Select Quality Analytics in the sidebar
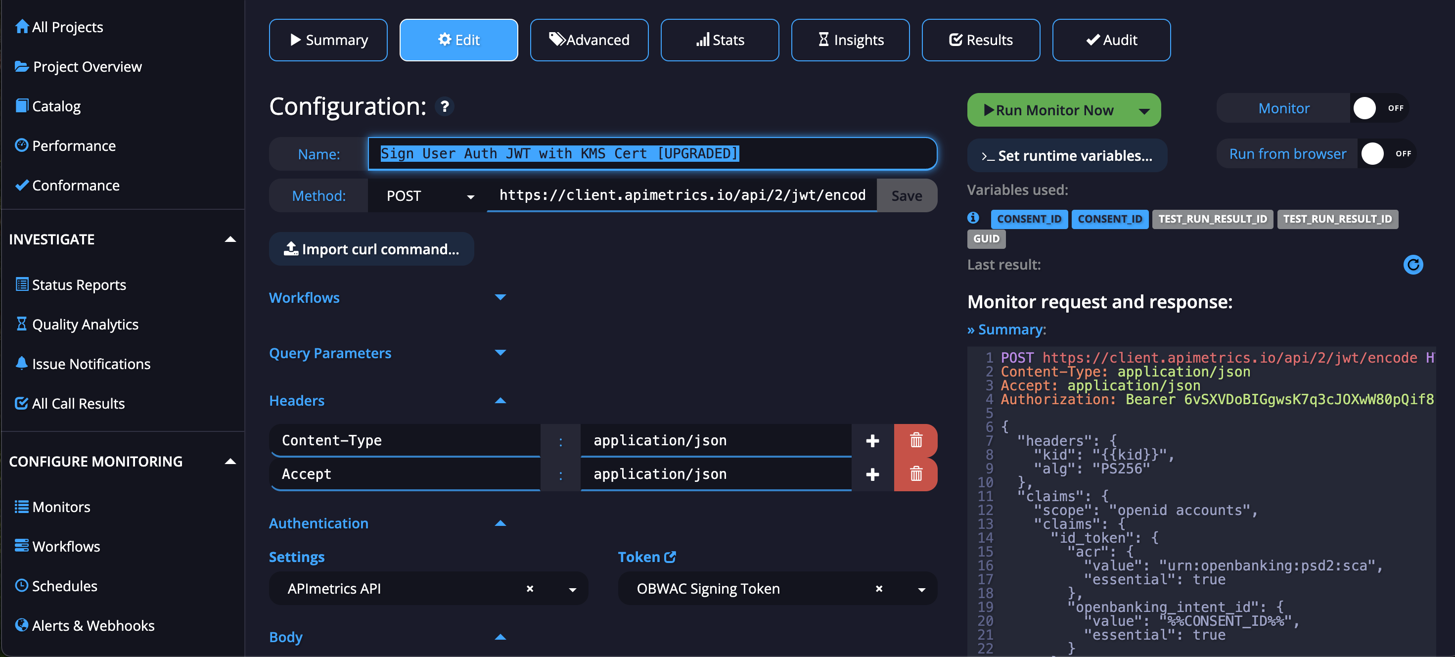The height and width of the screenshot is (657, 1455). click(x=85, y=324)
